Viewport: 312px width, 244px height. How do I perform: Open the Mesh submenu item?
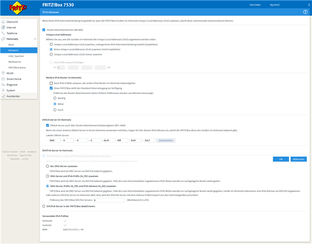point(11,45)
